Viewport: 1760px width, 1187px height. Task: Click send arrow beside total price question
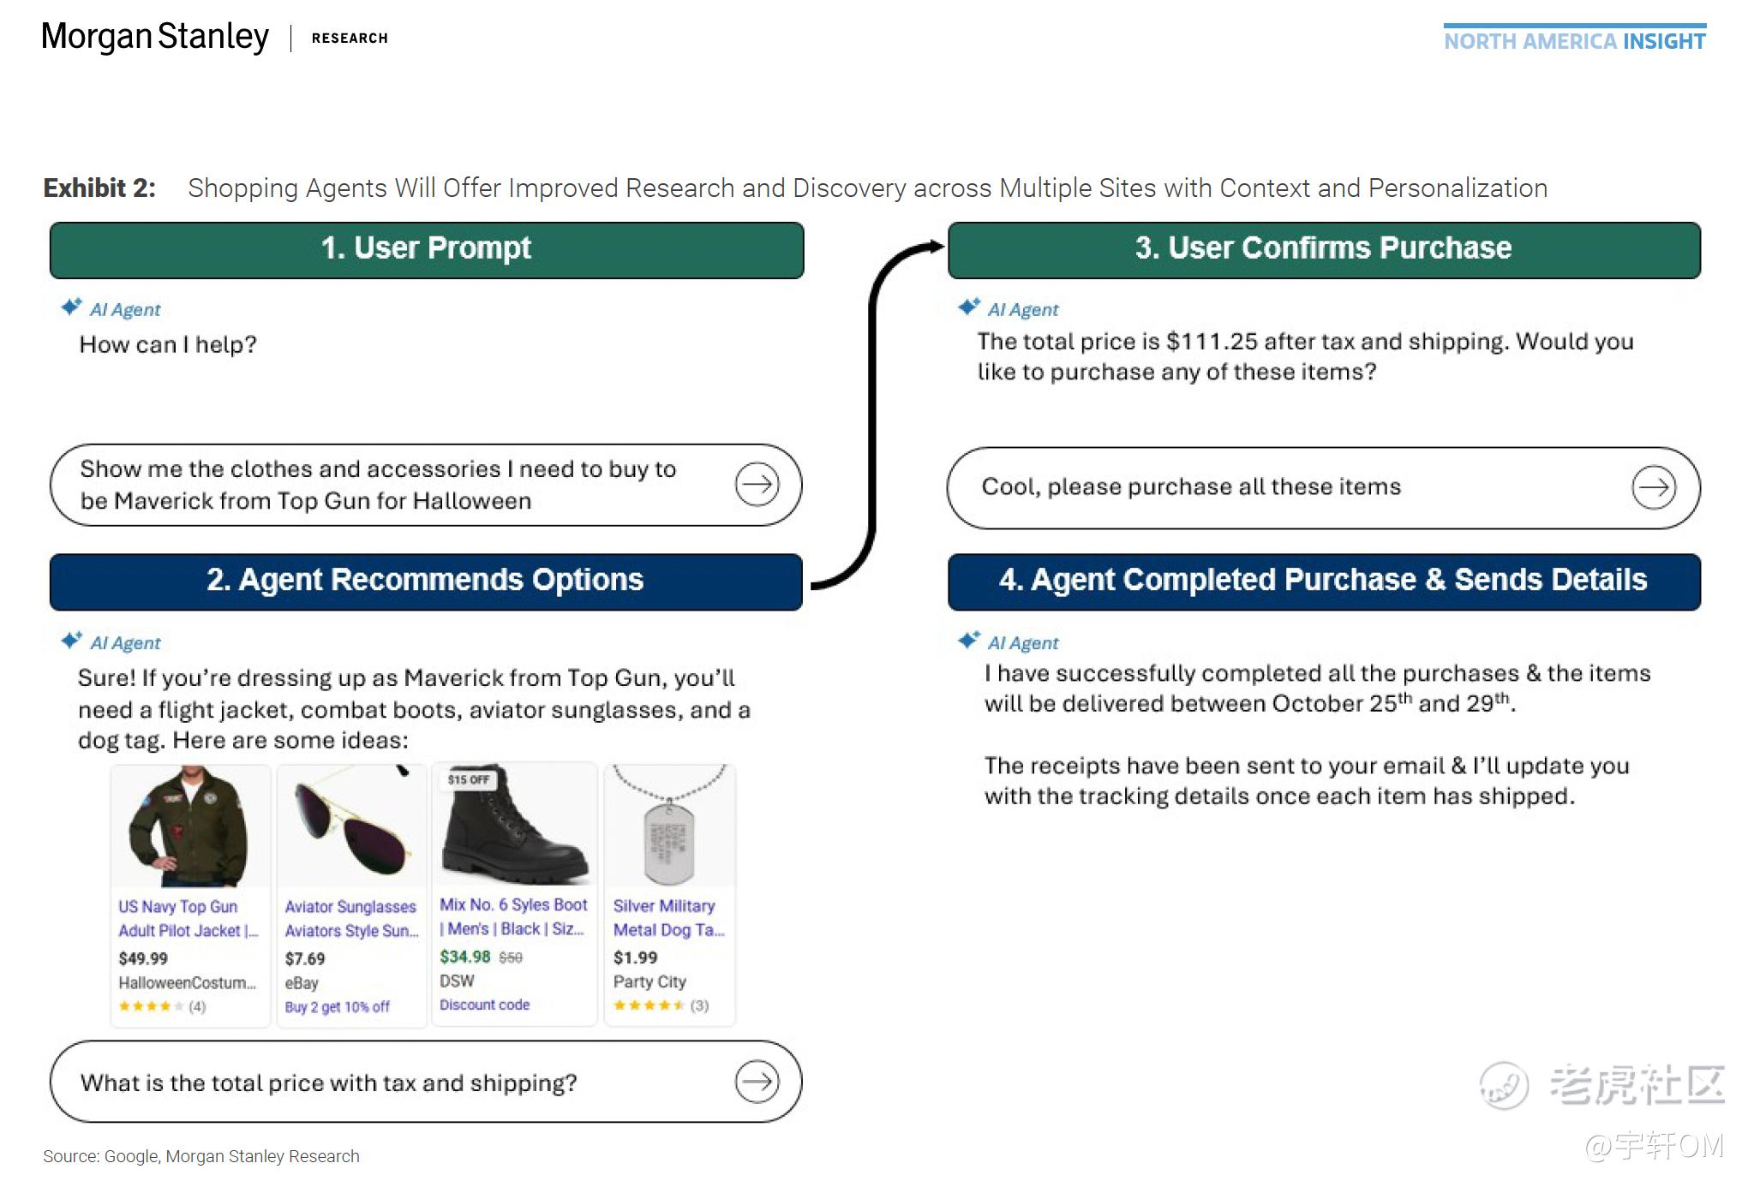757,1082
